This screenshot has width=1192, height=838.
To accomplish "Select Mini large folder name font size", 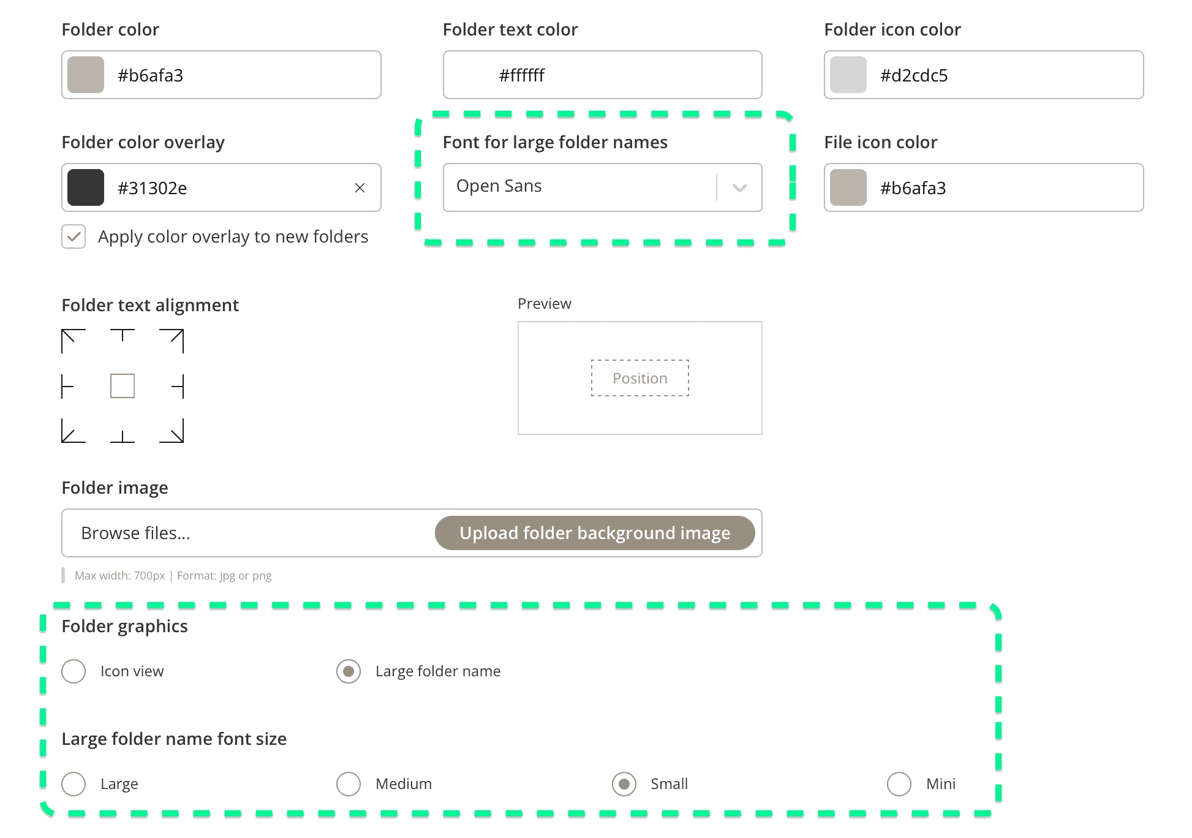I will (x=899, y=783).
